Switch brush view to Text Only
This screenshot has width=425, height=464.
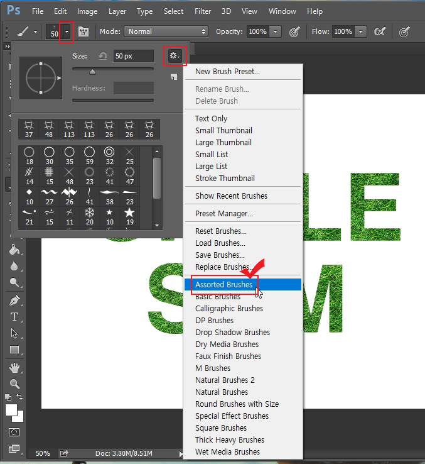pos(243,119)
